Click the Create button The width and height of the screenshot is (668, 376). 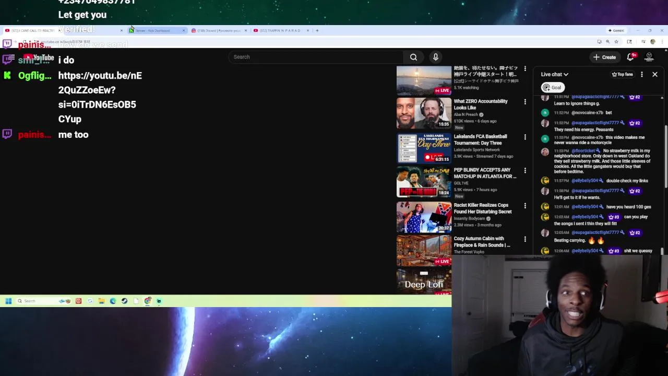[604, 57]
